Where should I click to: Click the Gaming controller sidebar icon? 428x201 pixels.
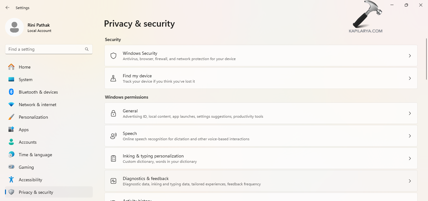point(11,167)
